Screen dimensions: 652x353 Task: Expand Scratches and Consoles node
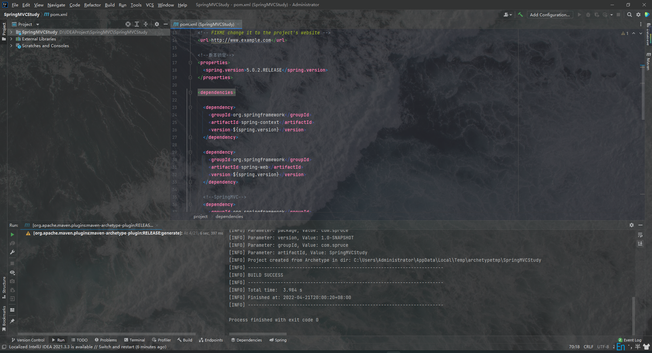pyautogui.click(x=11, y=45)
